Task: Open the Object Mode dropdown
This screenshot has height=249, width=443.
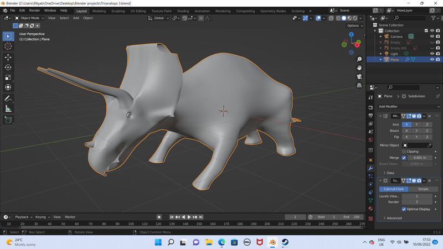Action: coord(29,18)
